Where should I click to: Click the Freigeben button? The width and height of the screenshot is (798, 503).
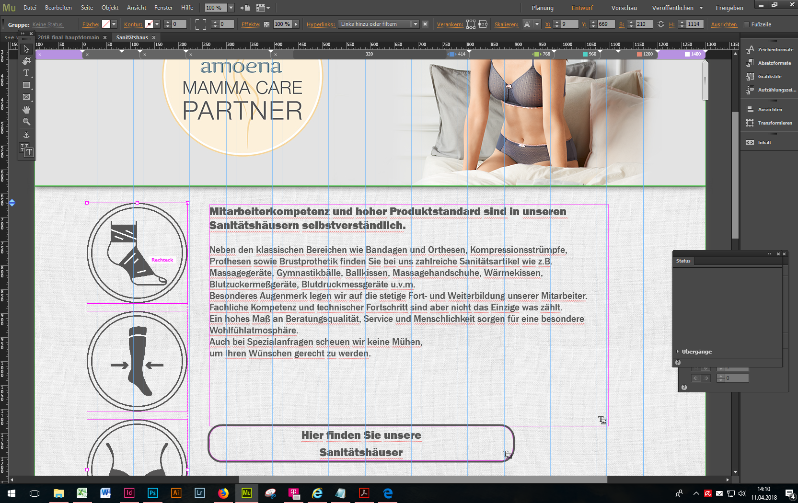coord(729,8)
